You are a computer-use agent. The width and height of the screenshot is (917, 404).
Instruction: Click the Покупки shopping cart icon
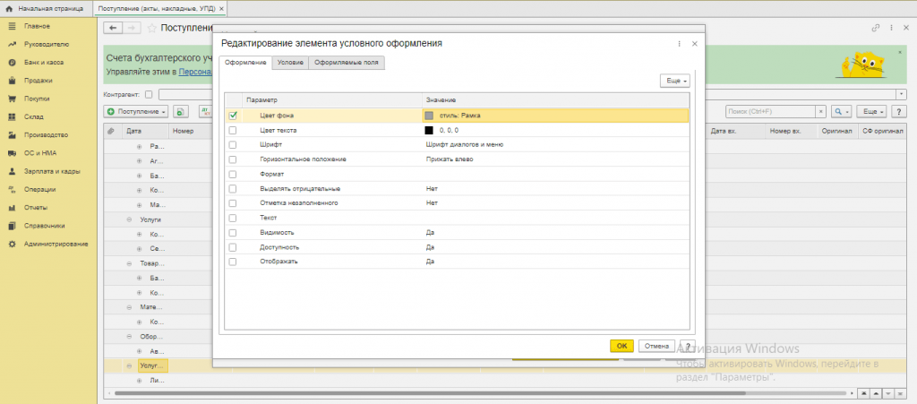(12, 99)
